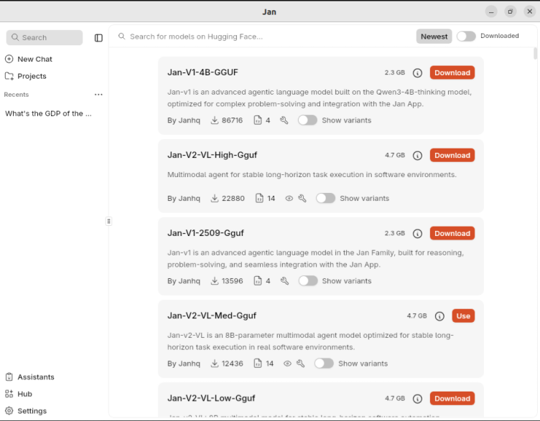Screen dimensions: 540x421
Task: Click the info icon for Jan-V2-VL-Low-Gguf
Action: [417, 399]
